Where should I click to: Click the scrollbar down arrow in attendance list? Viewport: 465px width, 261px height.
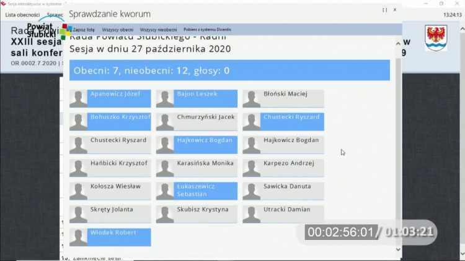[398, 249]
